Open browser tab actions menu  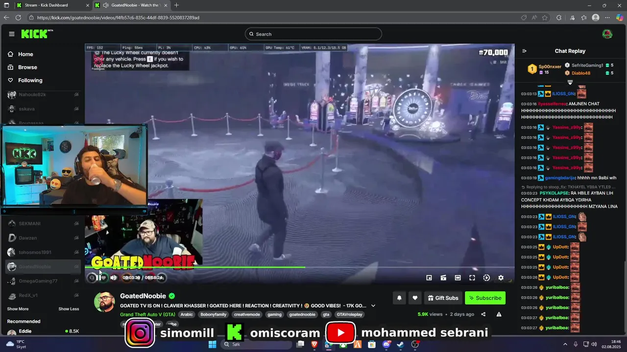(x=6, y=5)
